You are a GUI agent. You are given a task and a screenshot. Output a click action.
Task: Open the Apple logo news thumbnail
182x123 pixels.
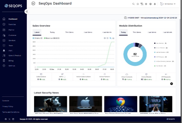click(x=86, y=104)
